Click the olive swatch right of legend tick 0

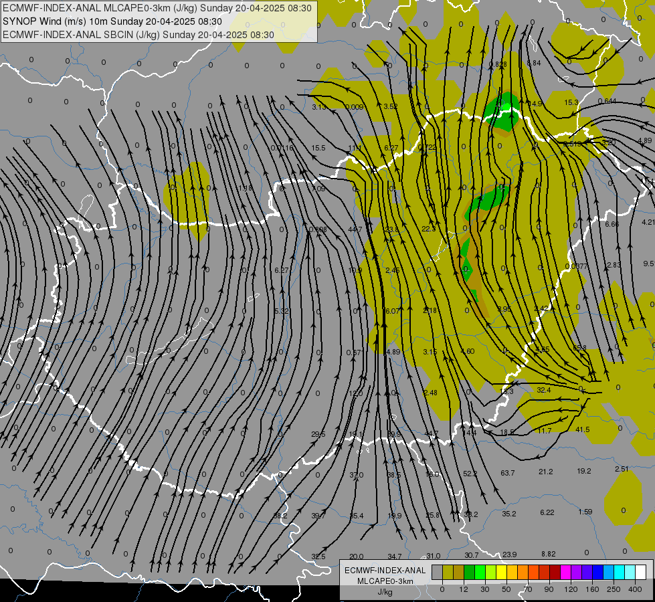448,573
